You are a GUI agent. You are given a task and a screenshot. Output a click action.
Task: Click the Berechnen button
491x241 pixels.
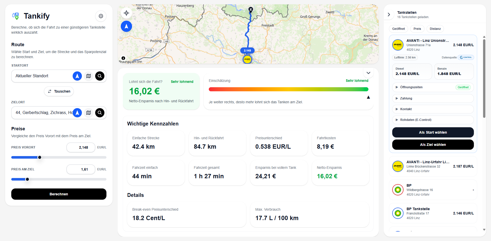point(59,194)
